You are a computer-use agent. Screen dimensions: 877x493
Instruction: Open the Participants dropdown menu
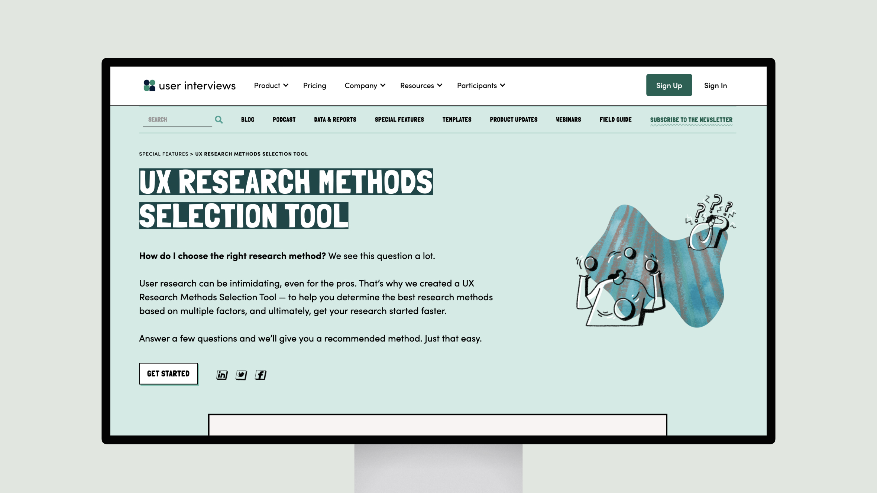tap(480, 85)
